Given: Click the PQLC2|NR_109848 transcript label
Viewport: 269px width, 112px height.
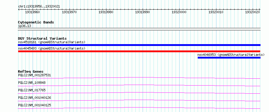Looking at the screenshot, I should [x=32, y=83].
